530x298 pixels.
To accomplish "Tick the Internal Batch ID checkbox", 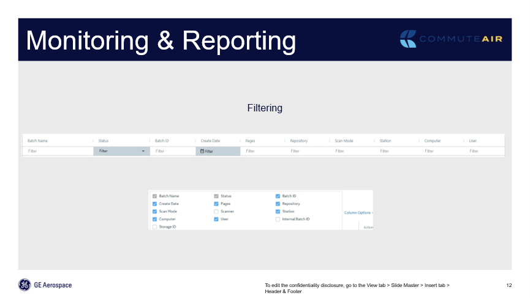I will 278,219.
